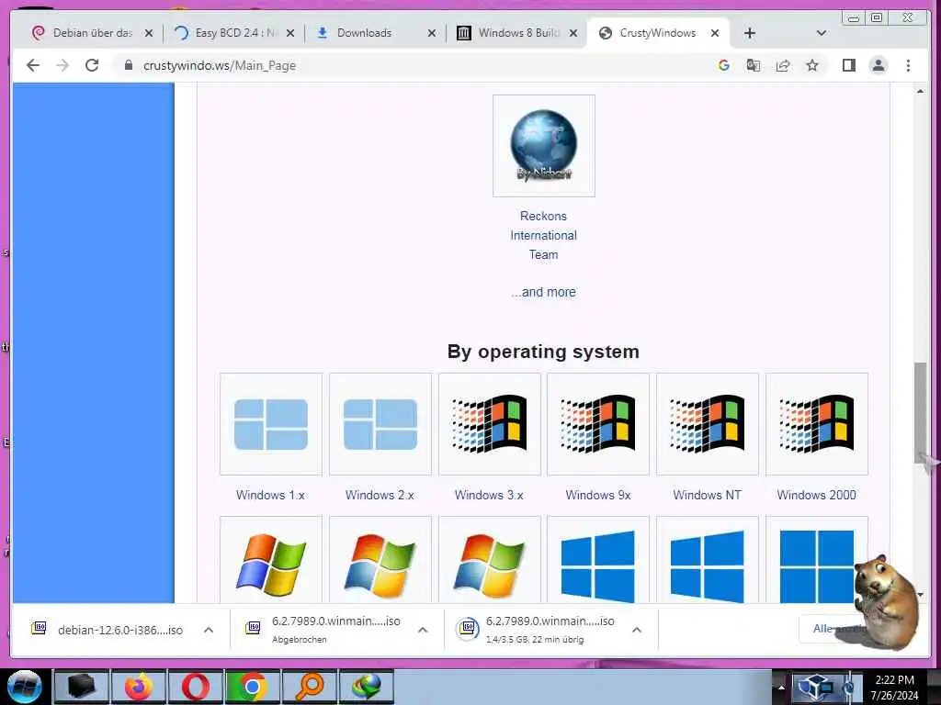Click the scrollbar up arrow
The height and width of the screenshot is (705, 941).
920,91
